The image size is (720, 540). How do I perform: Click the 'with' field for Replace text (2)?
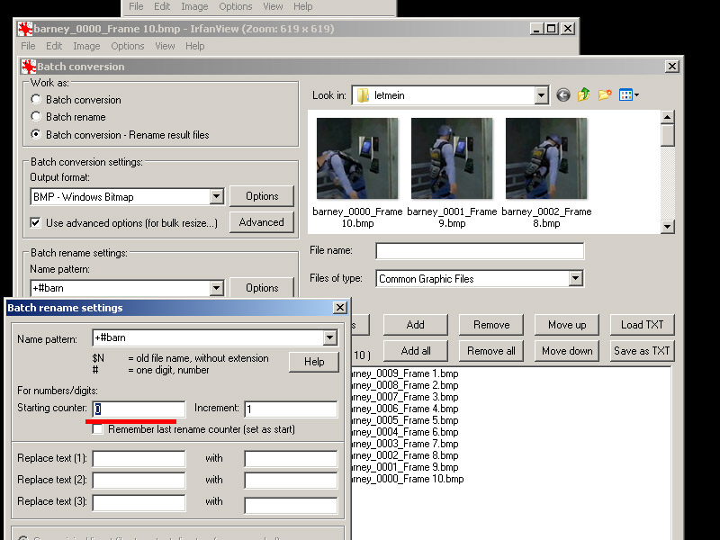tap(291, 480)
